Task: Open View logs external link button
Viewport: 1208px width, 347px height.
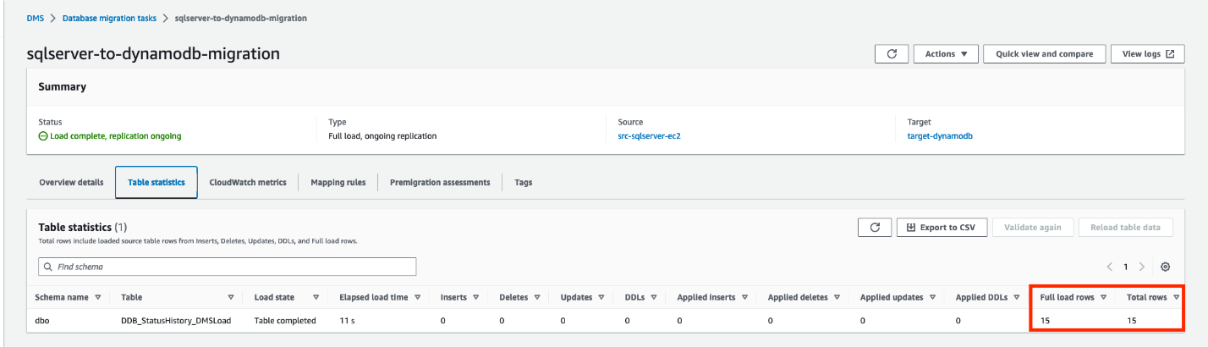Action: (x=1146, y=54)
